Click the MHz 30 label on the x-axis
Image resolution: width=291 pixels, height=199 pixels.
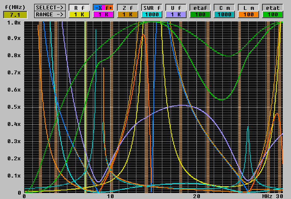click(x=272, y=196)
